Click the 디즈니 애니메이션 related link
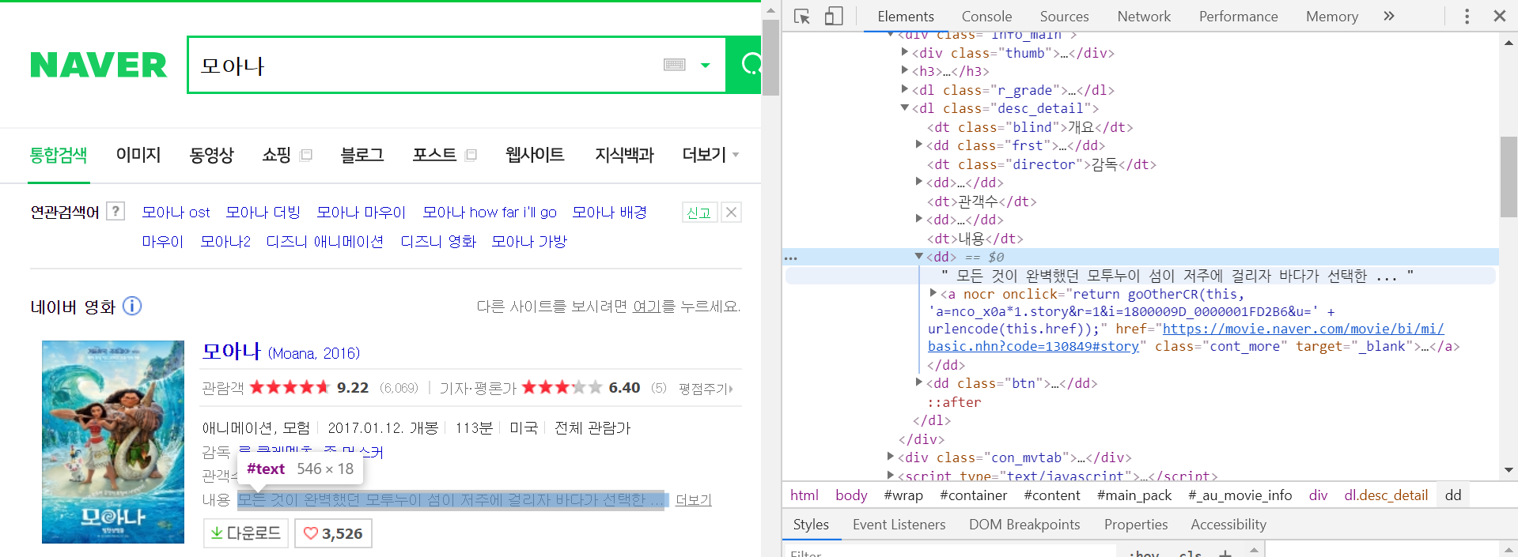This screenshot has width=1518, height=557. [325, 241]
